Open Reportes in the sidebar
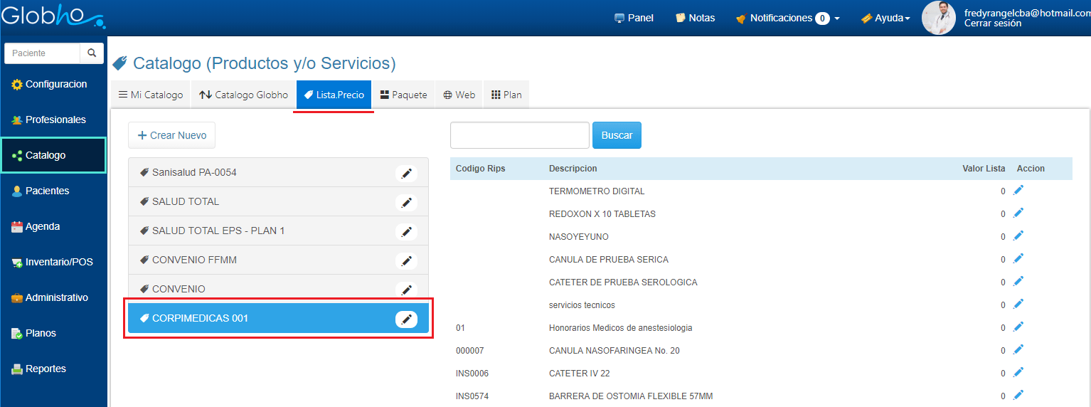The width and height of the screenshot is (1091, 407). (54, 369)
